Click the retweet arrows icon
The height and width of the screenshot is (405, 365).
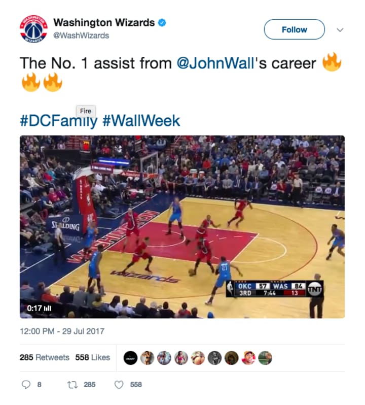click(x=72, y=385)
